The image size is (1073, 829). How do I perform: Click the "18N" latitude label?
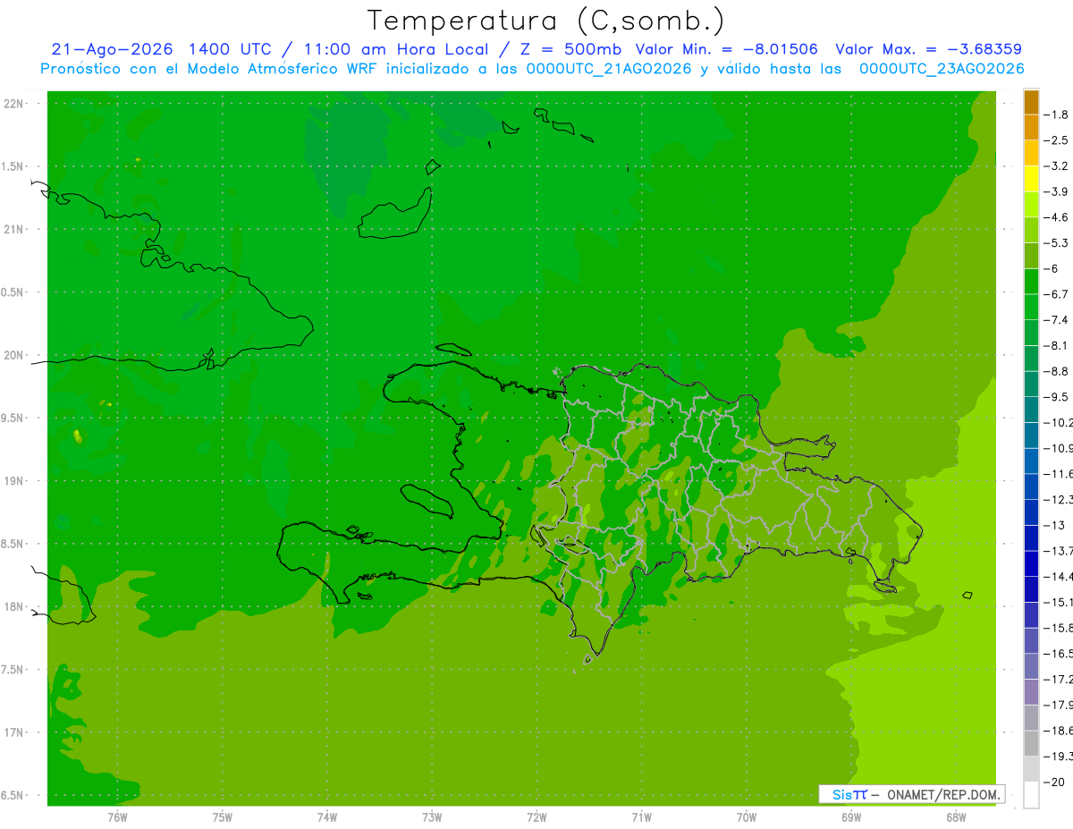coord(13,606)
